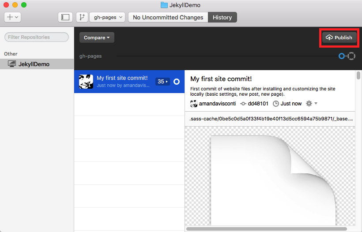
Task: Click the unsynced dashed circle on timeline
Action: point(351,56)
